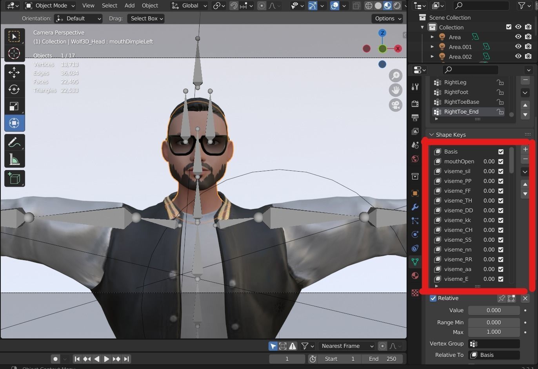Switch to rendered viewport shading
Image resolution: width=538 pixels, height=369 pixels.
click(397, 5)
